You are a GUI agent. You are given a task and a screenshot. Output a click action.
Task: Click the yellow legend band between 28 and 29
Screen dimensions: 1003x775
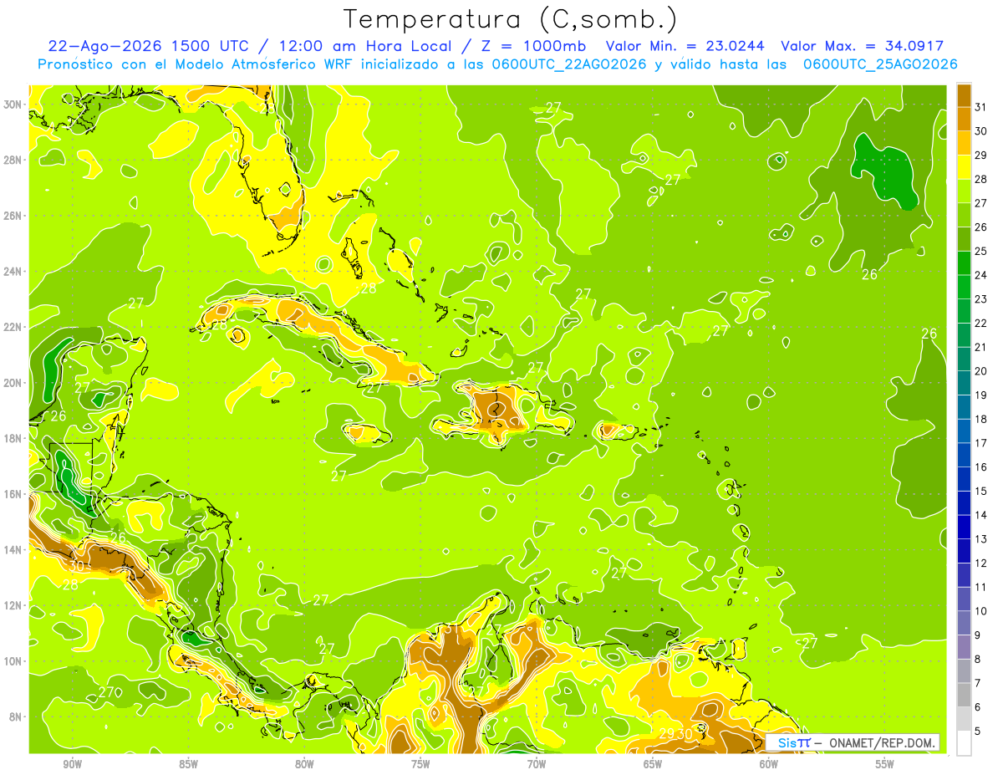click(x=964, y=166)
